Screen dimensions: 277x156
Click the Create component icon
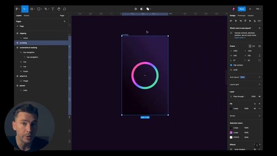tap(135, 9)
